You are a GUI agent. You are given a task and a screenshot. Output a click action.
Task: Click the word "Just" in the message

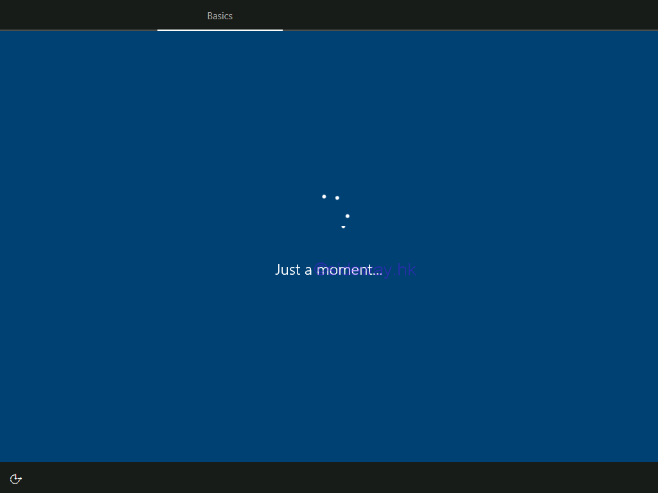click(288, 270)
